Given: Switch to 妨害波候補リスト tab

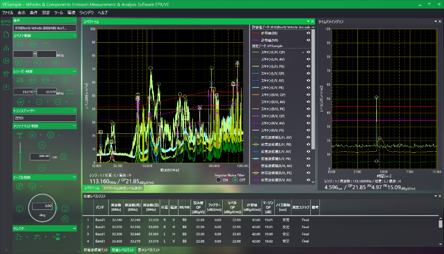Looking at the screenshot, I should point(96,250).
